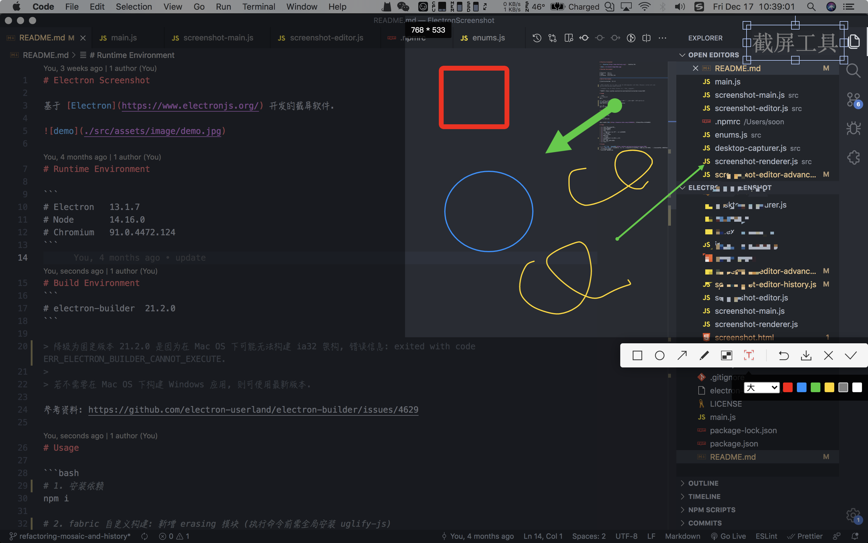The height and width of the screenshot is (543, 868).
Task: Pick the arrow annotation tool
Action: pyautogui.click(x=682, y=356)
